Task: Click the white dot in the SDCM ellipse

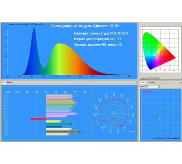Action: (x=159, y=119)
